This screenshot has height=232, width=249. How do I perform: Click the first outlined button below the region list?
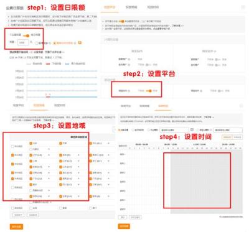coord(19,215)
